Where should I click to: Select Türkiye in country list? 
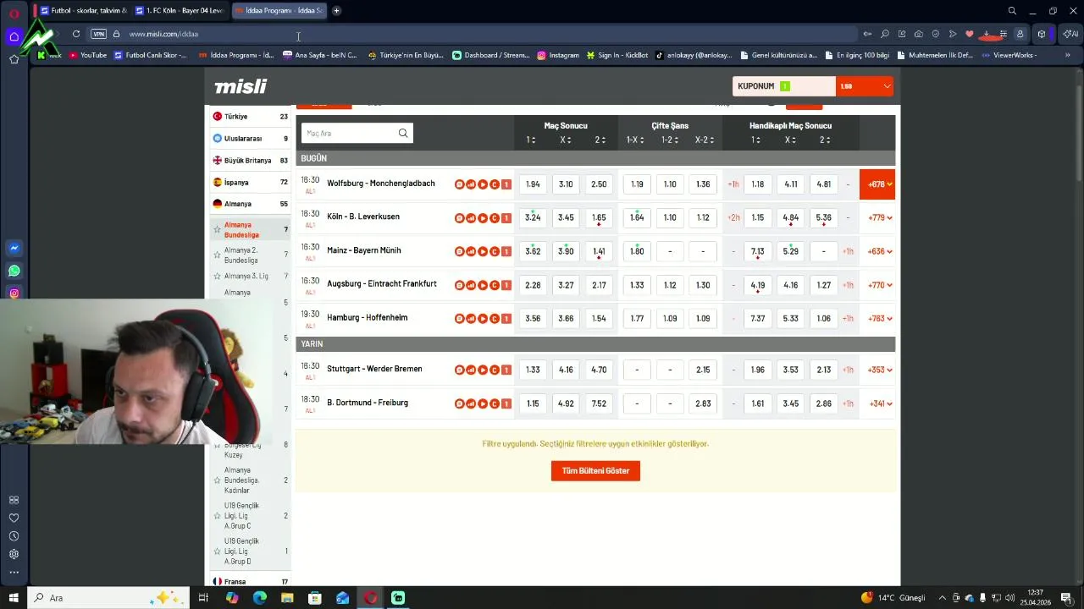[250, 117]
